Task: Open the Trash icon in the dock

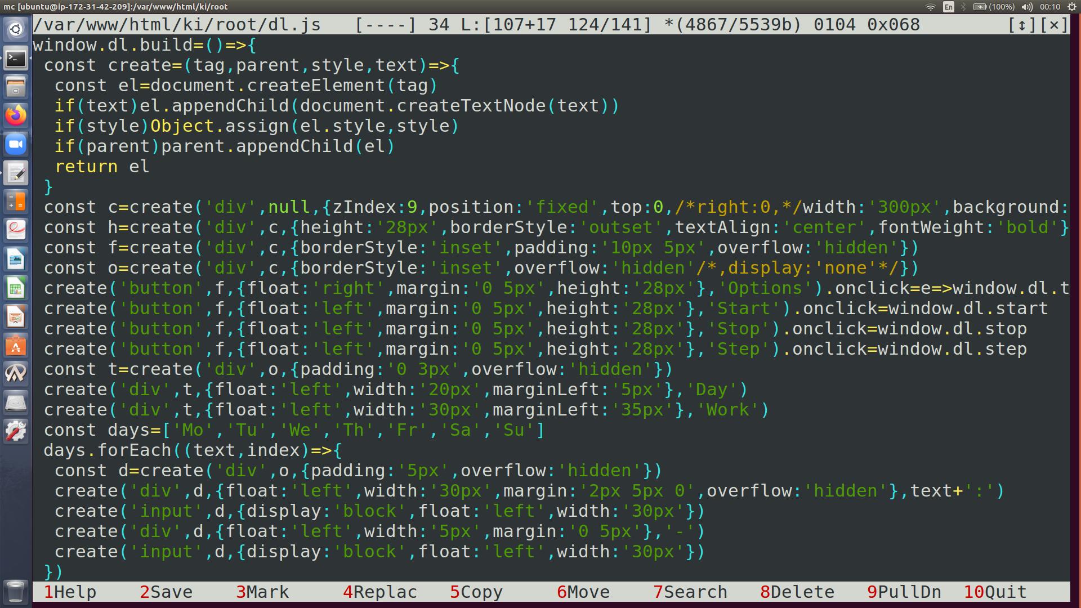Action: (x=16, y=591)
